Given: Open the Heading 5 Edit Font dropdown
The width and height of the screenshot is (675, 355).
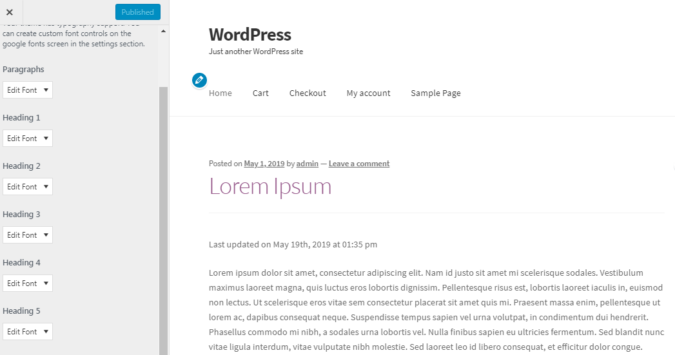Looking at the screenshot, I should pyautogui.click(x=28, y=332).
